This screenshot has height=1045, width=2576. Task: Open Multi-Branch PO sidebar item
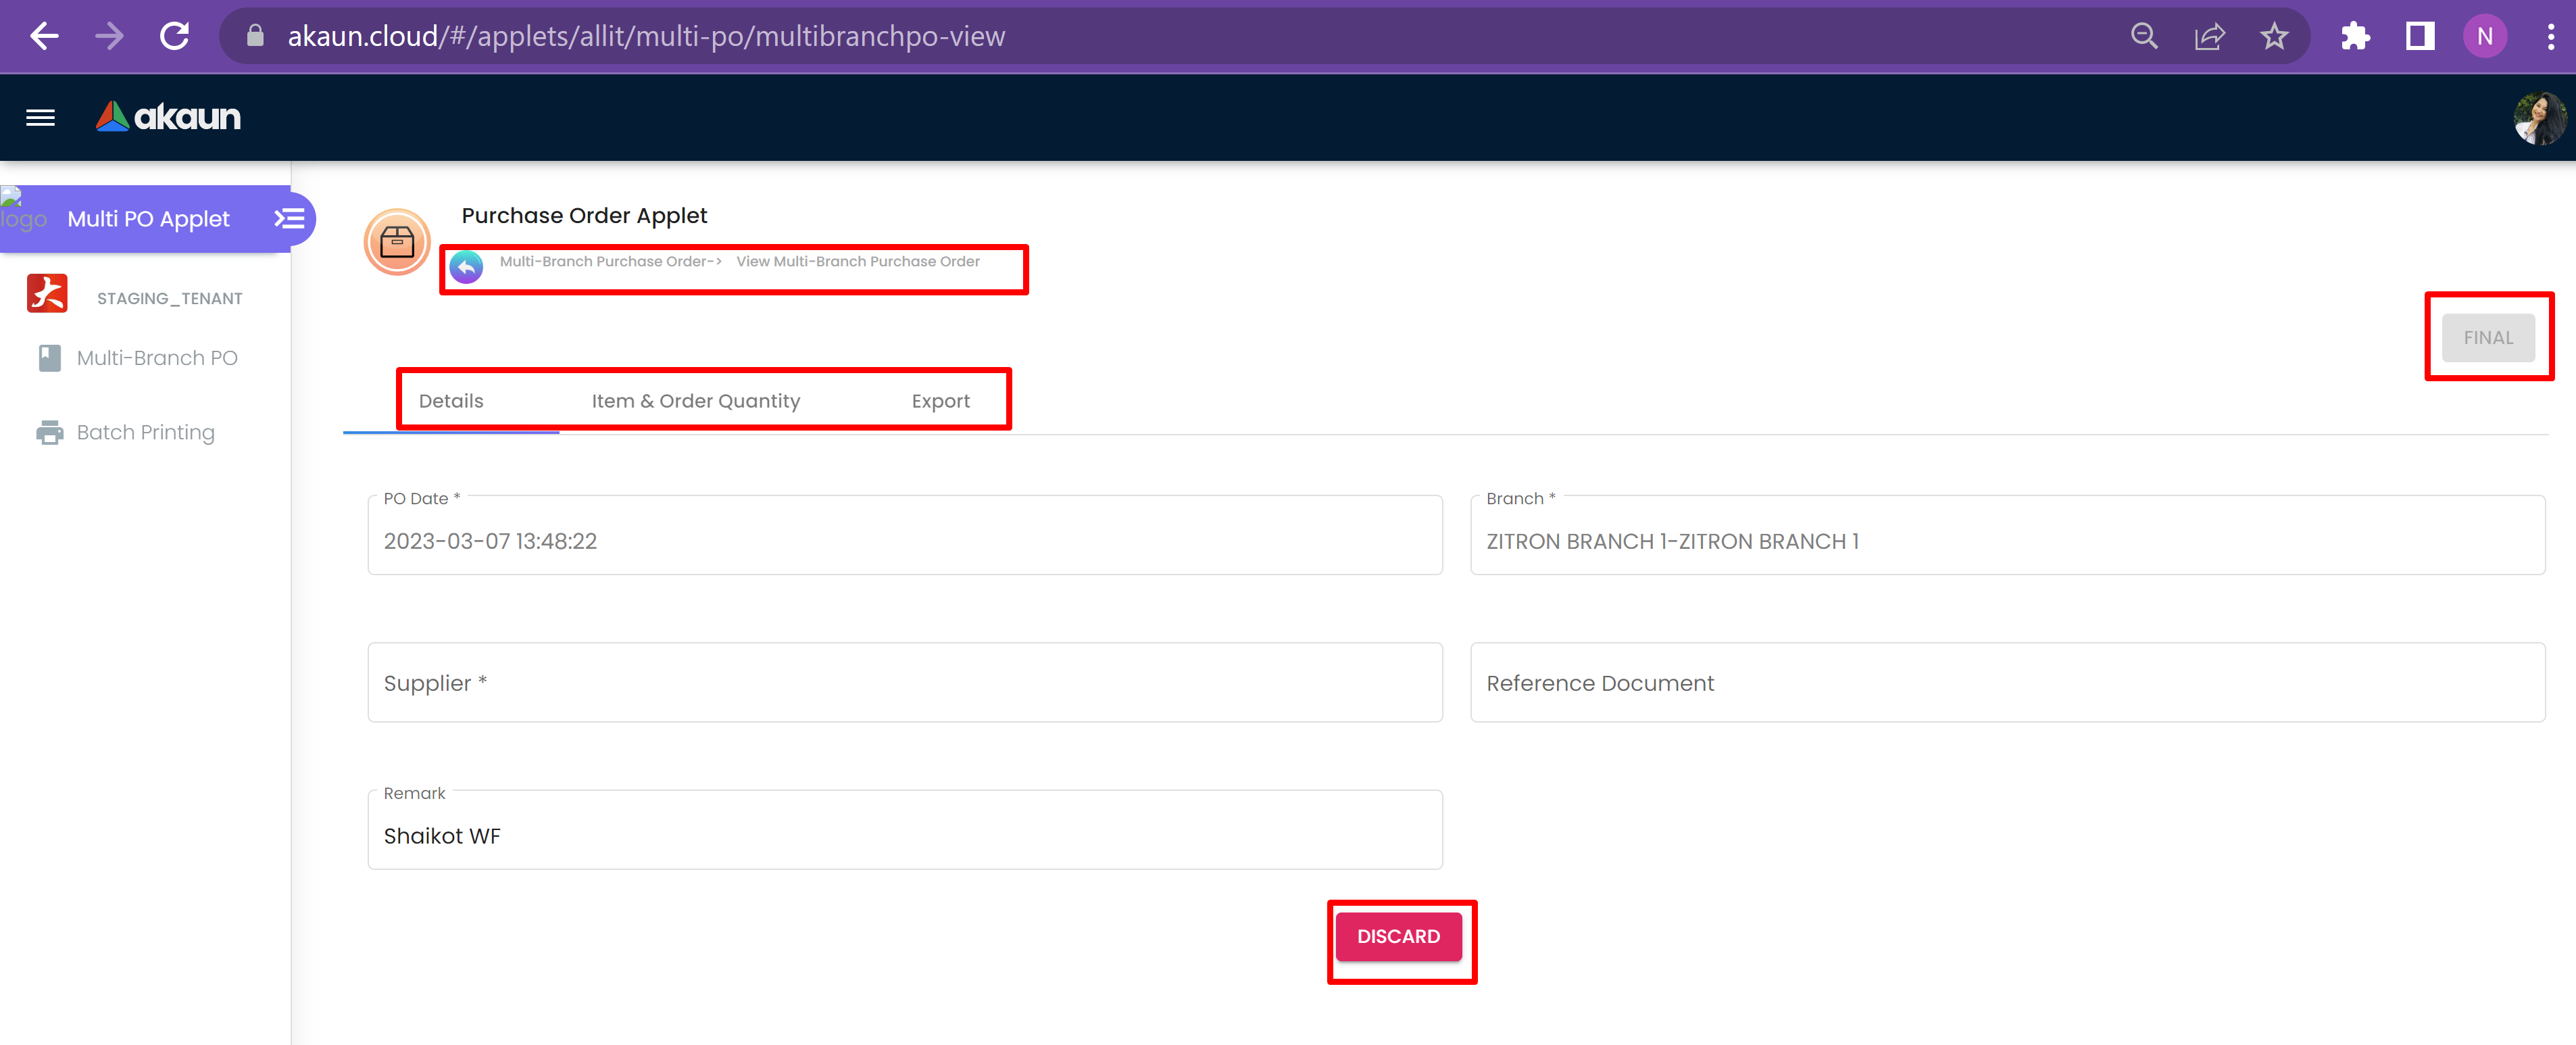[x=156, y=358]
